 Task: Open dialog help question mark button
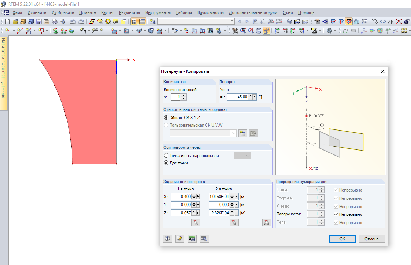coord(167,239)
